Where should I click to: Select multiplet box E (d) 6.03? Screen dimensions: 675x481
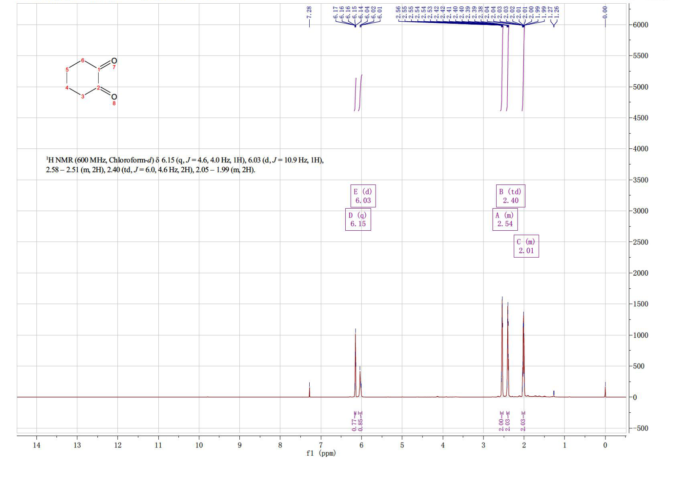[363, 196]
